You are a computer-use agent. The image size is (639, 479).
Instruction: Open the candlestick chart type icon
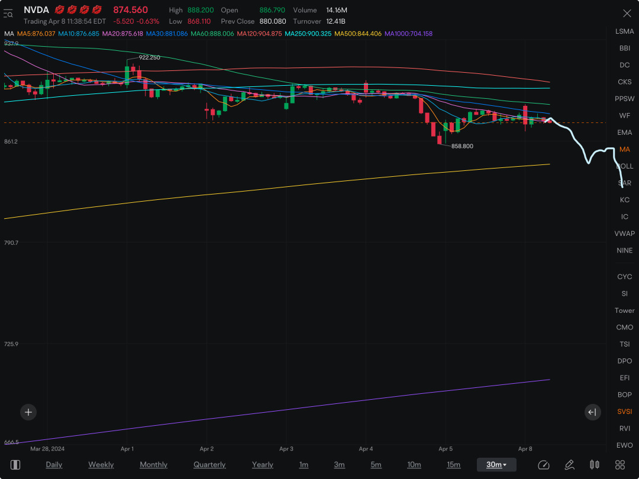(x=595, y=465)
